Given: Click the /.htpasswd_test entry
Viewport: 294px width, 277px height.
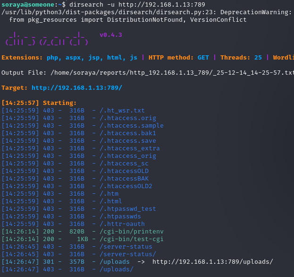Looking at the screenshot, I should [x=127, y=209].
